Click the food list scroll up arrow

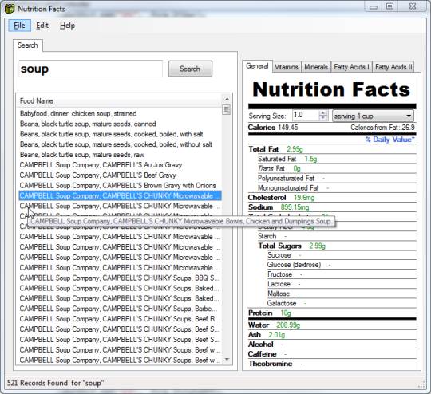pyautogui.click(x=227, y=99)
